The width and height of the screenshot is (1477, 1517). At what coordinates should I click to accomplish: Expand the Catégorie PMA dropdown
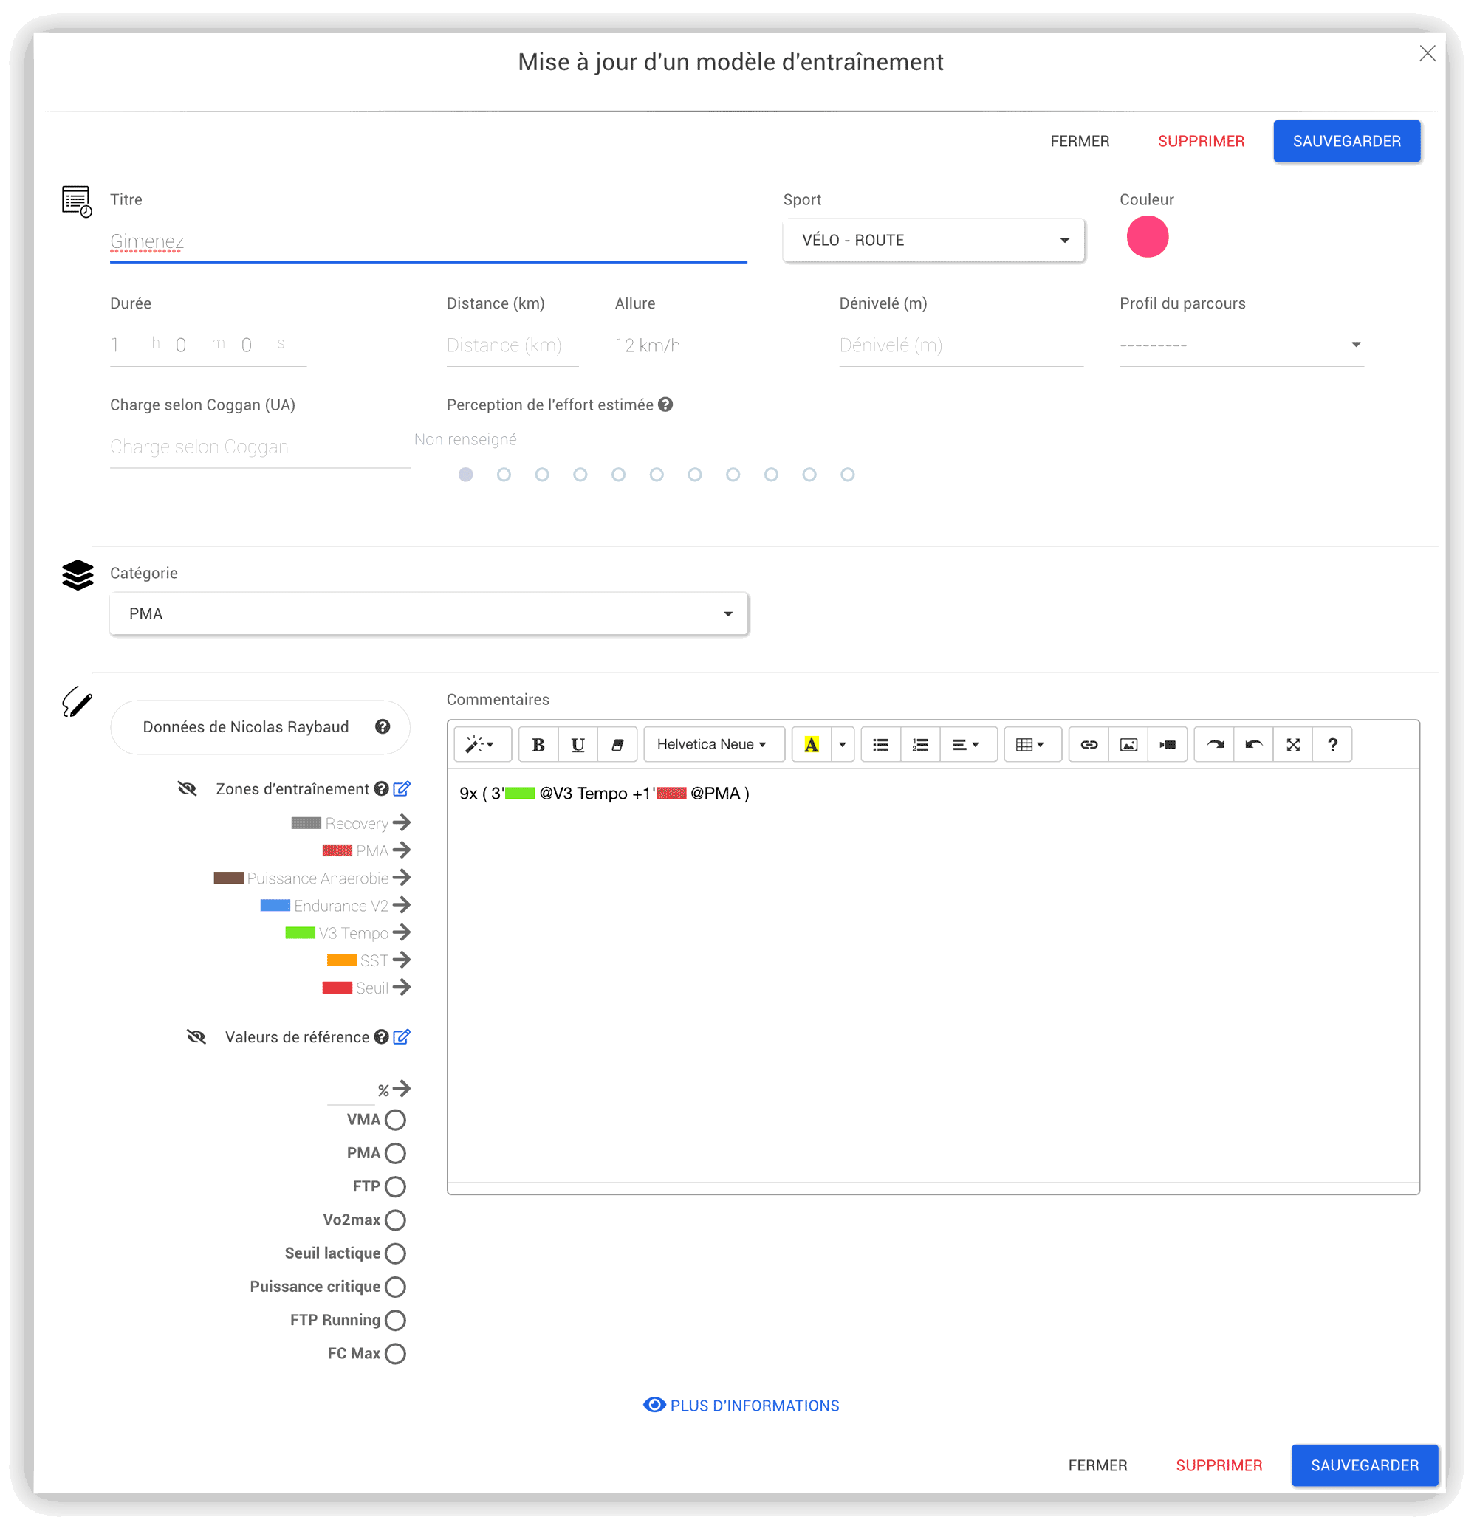[x=428, y=613]
